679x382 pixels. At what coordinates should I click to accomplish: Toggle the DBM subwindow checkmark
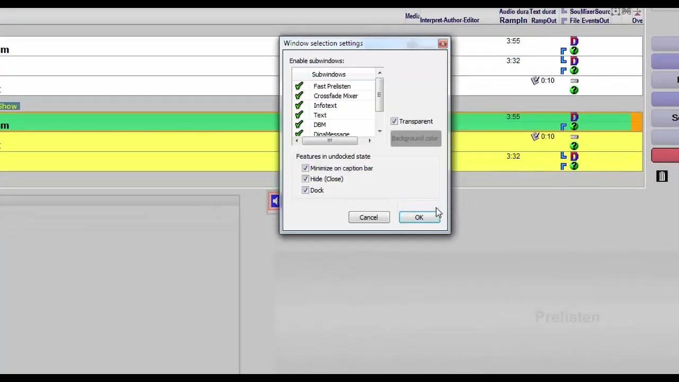[x=299, y=124]
